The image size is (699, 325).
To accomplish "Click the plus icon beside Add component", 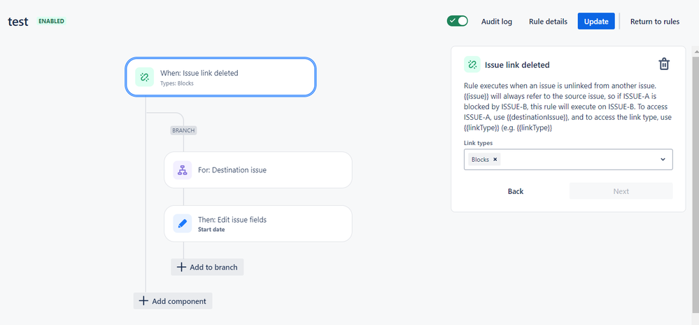I will pos(143,301).
